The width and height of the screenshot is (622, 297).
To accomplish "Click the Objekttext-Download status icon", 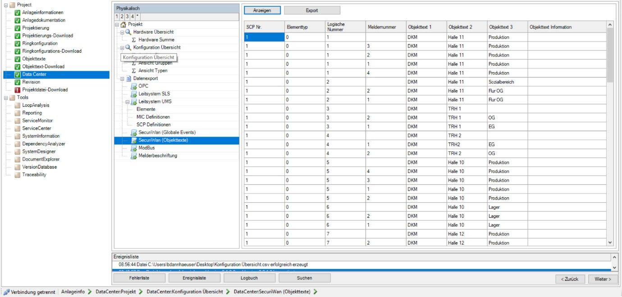I will coord(17,67).
